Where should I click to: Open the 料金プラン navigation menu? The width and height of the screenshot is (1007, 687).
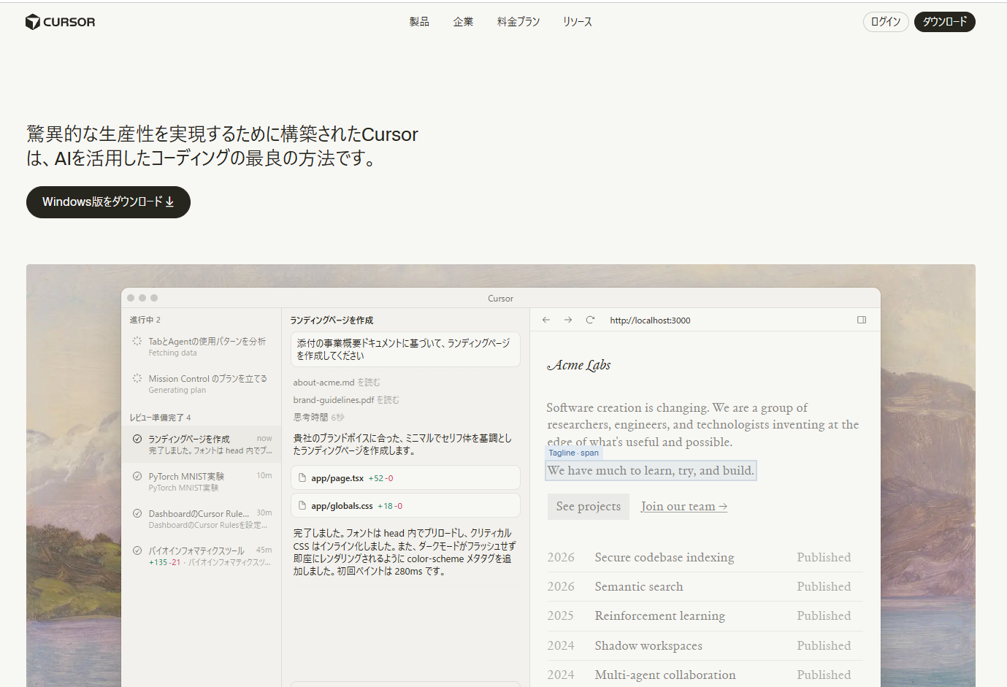pyautogui.click(x=518, y=21)
